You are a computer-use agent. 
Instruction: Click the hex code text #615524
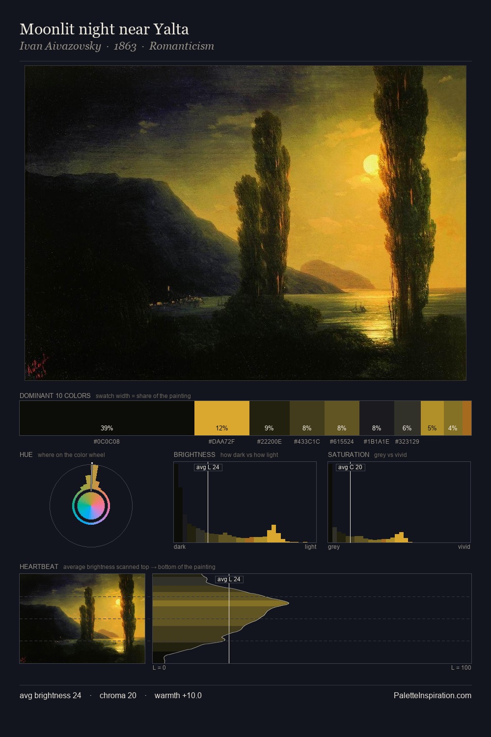point(342,442)
